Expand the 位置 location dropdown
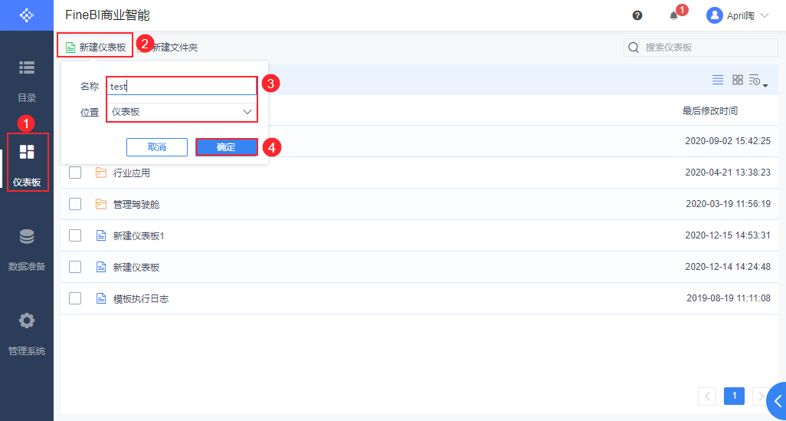This screenshot has height=421, width=786. tap(181, 112)
